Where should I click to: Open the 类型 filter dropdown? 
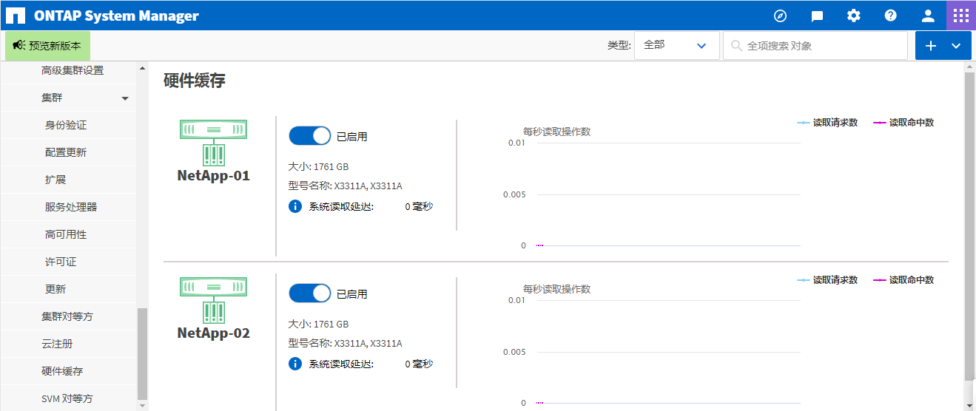click(x=676, y=45)
